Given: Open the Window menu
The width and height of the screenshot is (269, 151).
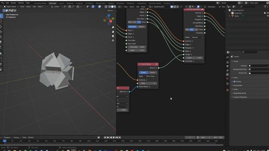Looking at the screenshot, I should point(21,3).
